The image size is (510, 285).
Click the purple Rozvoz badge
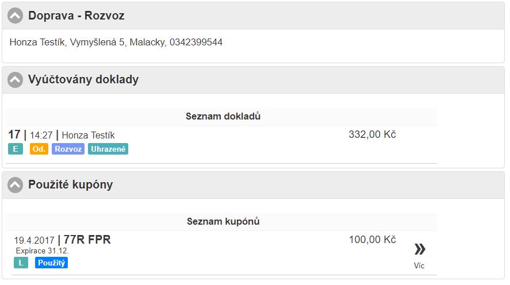pyautogui.click(x=68, y=149)
